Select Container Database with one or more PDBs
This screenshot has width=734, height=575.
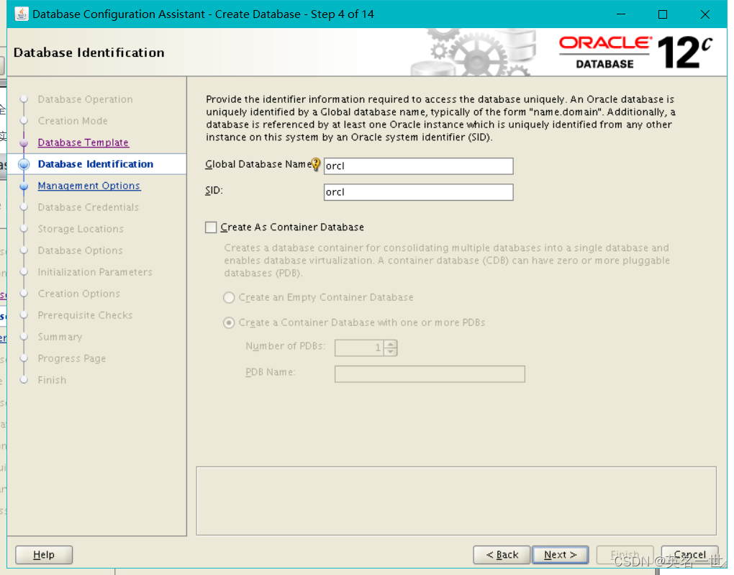click(228, 322)
